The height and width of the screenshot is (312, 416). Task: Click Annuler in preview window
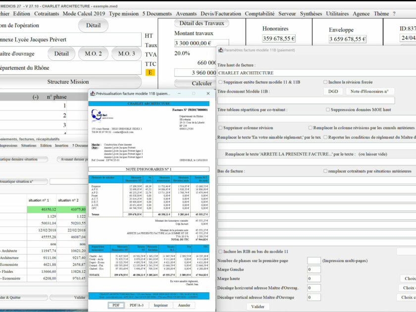coord(184,306)
